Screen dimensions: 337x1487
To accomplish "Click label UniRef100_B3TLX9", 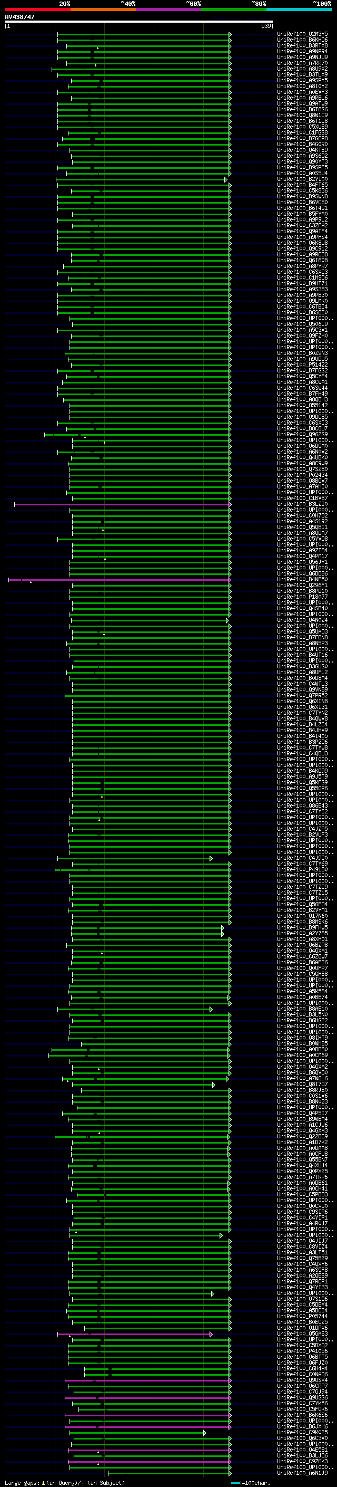I will click(302, 74).
